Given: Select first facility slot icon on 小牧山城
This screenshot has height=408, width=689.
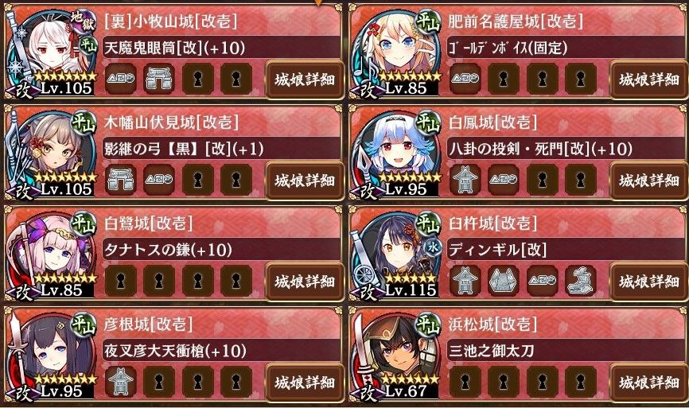Looking at the screenshot, I should pos(120,79).
